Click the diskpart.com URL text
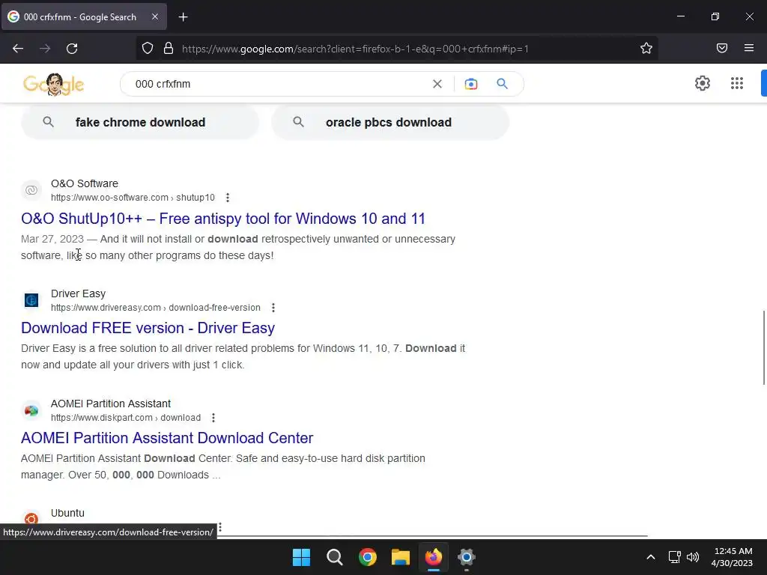The height and width of the screenshot is (575, 767). tap(126, 418)
